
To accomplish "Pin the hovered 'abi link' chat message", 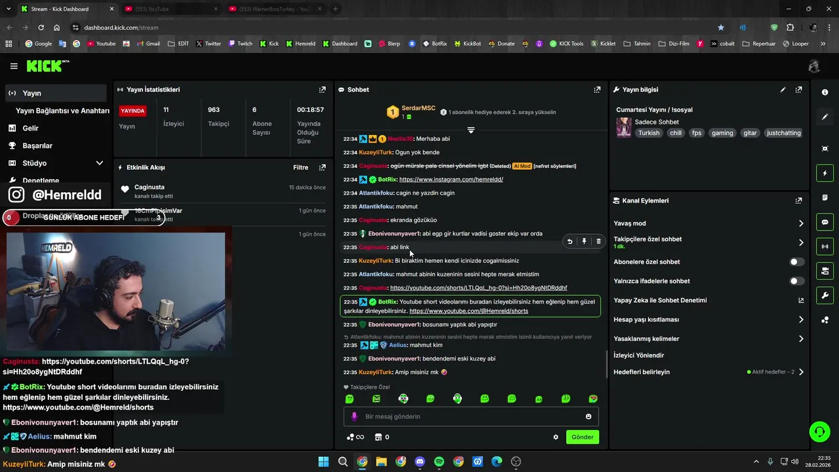I will coord(584,241).
